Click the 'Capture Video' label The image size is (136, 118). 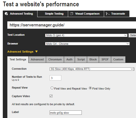[21, 96]
